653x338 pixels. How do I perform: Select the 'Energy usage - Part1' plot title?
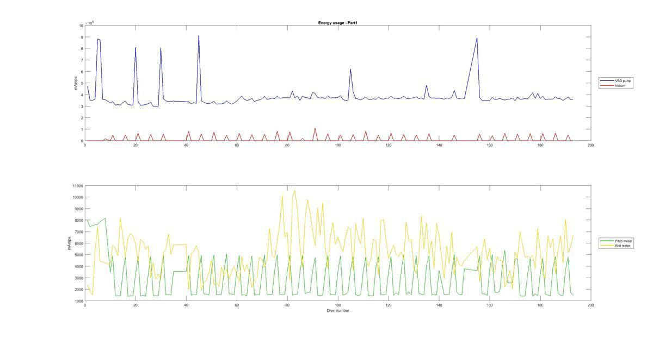tap(337, 23)
